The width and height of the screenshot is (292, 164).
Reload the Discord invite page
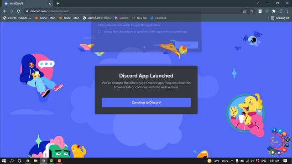click(x=18, y=11)
